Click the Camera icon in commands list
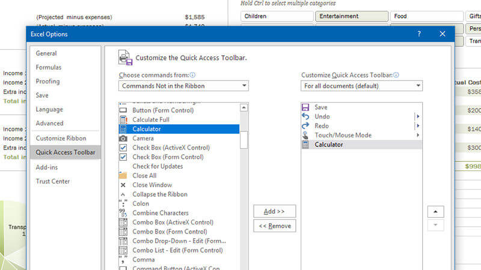The image size is (481, 270). click(x=123, y=139)
